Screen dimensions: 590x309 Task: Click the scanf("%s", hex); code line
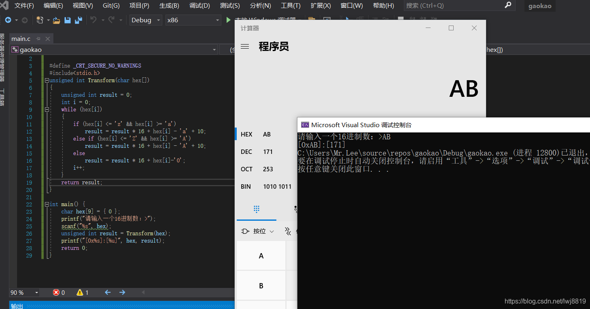click(x=86, y=226)
